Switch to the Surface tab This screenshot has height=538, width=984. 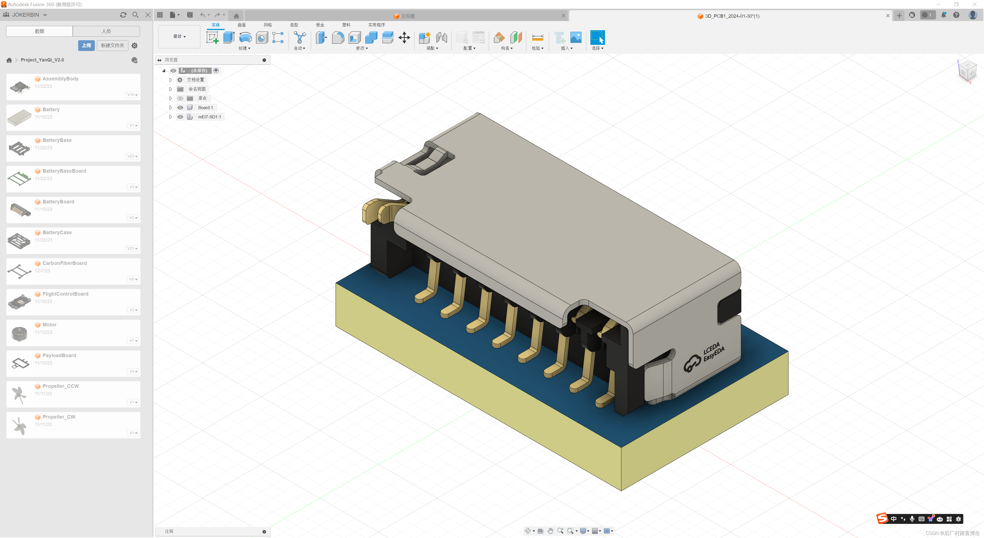[x=242, y=25]
